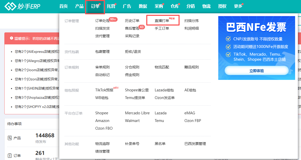This screenshot has height=160, width=301.
Task: Open Temu提货单
Action: 135,98
